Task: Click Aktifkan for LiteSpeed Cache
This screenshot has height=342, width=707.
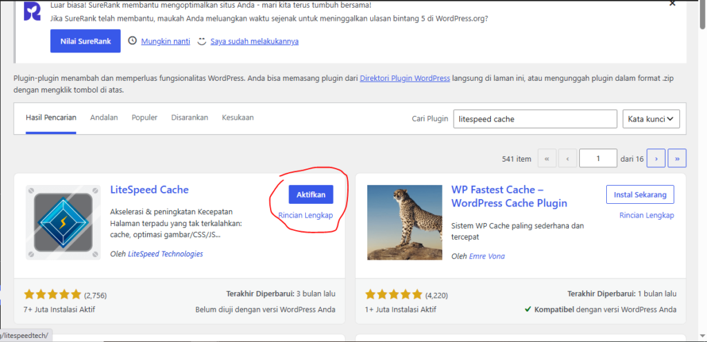Action: tap(311, 194)
